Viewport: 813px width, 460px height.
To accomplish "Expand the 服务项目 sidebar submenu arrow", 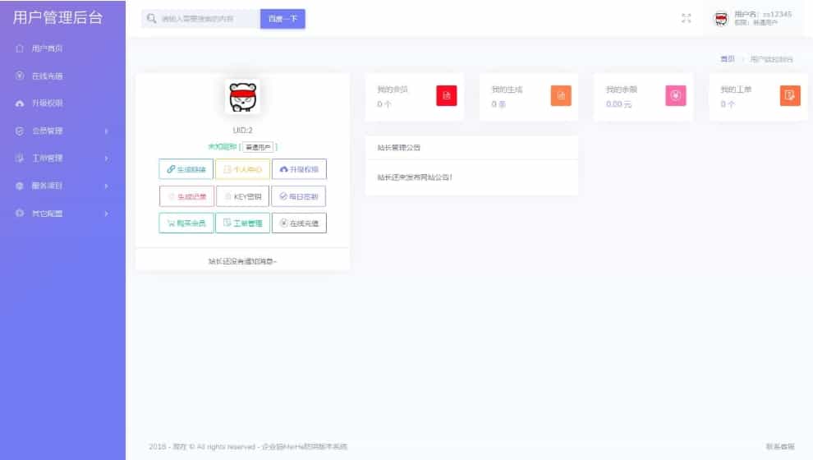I will pyautogui.click(x=106, y=186).
